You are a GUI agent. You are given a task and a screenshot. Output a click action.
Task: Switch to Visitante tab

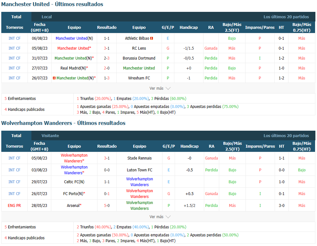point(50,136)
